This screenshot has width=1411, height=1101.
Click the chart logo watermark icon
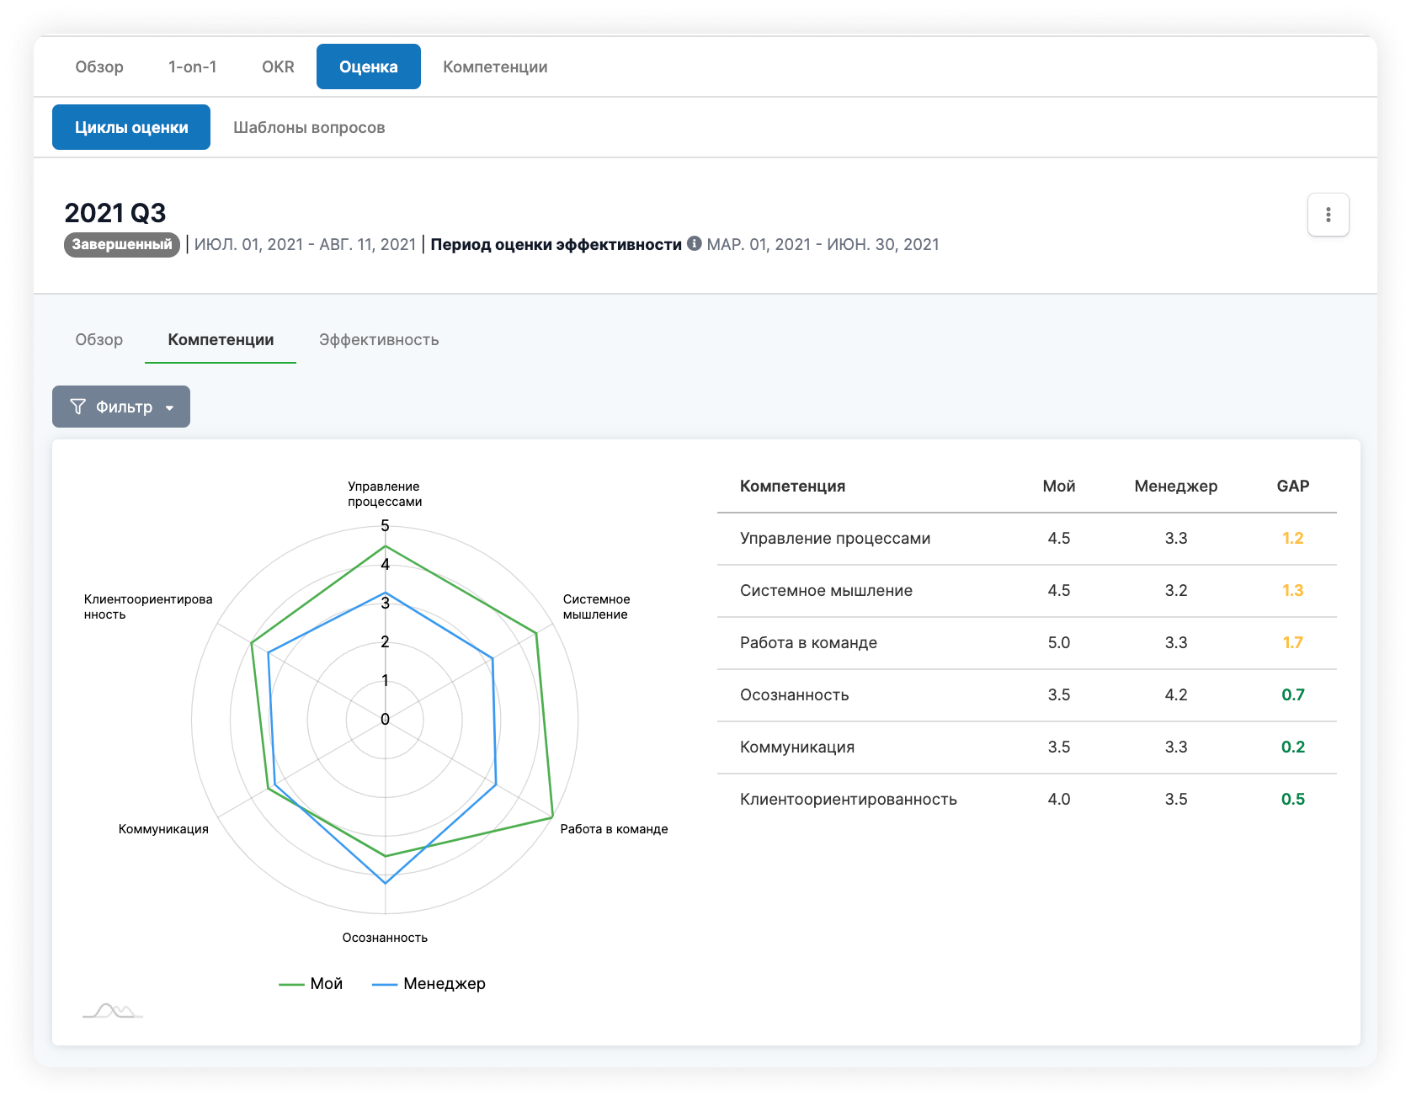coord(113,1010)
